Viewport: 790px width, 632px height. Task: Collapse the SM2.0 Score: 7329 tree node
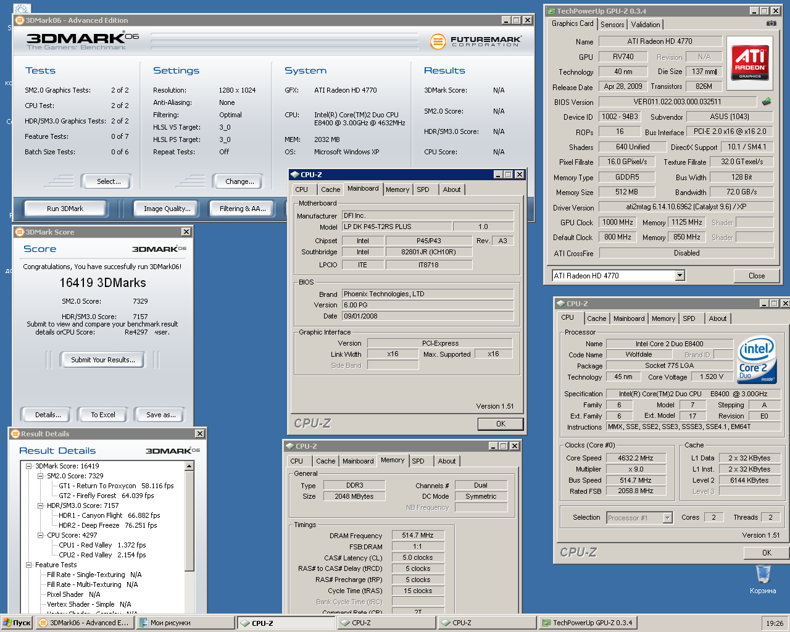click(x=41, y=476)
